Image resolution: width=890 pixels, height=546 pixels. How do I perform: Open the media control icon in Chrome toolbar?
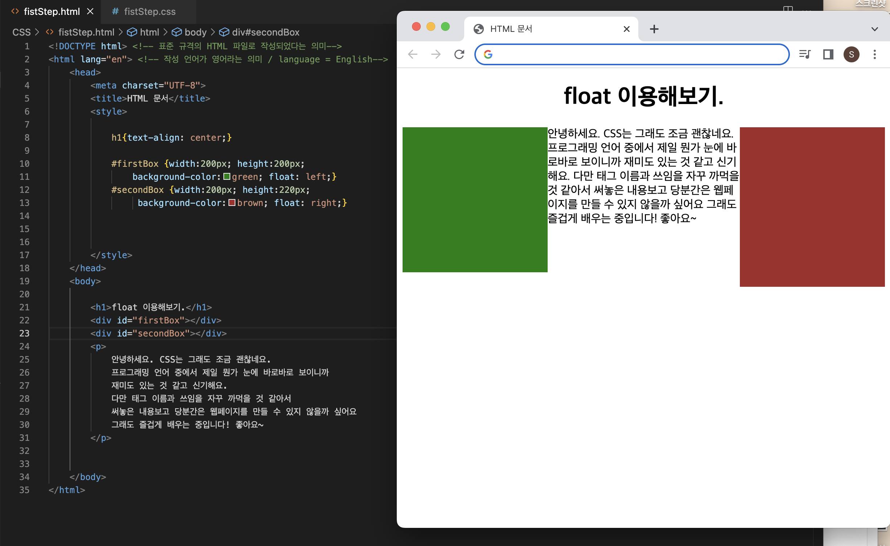click(805, 54)
